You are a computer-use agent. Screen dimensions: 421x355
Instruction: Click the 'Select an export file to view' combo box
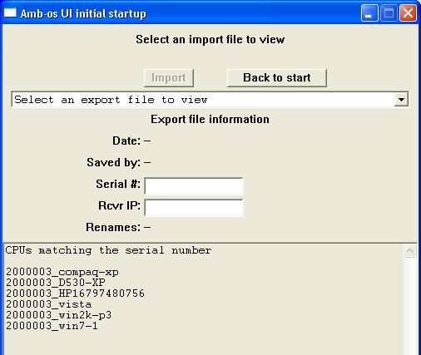(210, 100)
